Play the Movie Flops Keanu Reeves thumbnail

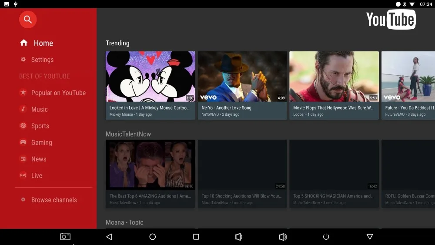coord(334,76)
